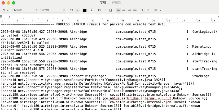
Task: Click the first-line indent marker on ruler
Action: (1, 17)
